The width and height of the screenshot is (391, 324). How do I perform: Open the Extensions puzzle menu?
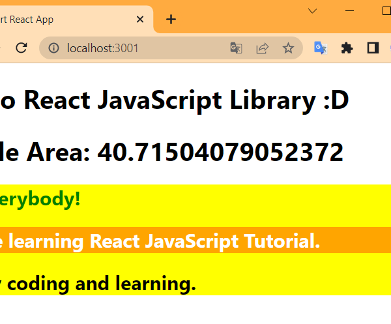click(x=347, y=48)
